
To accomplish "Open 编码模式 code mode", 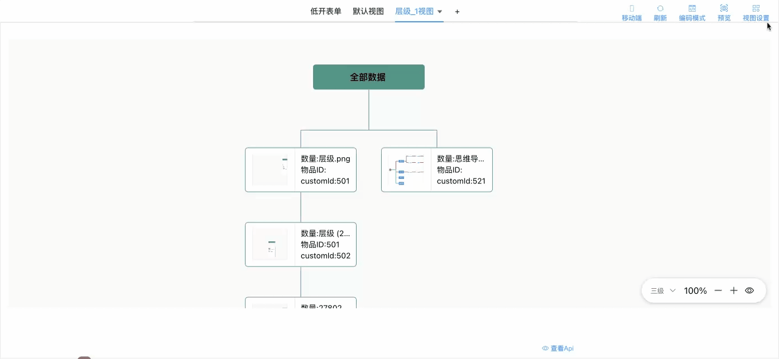I will coord(692,9).
